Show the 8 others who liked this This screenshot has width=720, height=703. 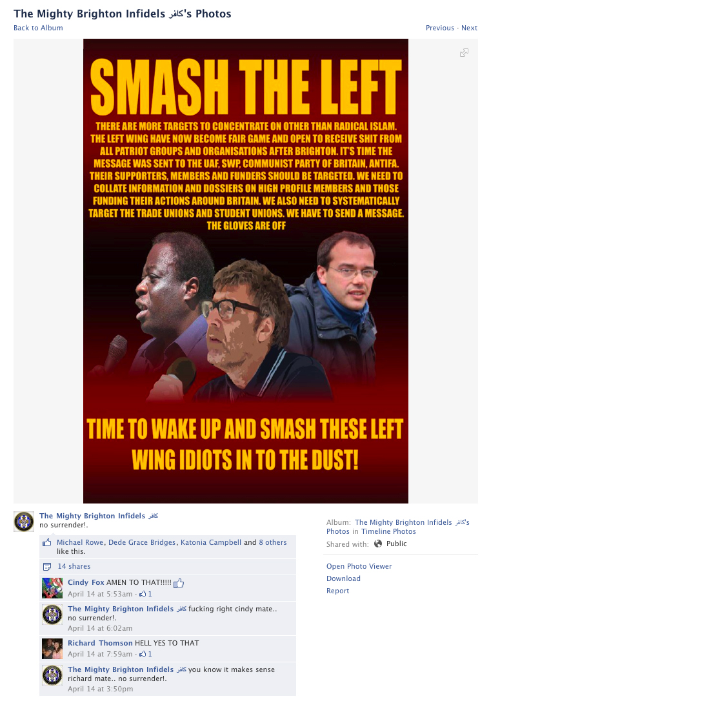(x=273, y=543)
